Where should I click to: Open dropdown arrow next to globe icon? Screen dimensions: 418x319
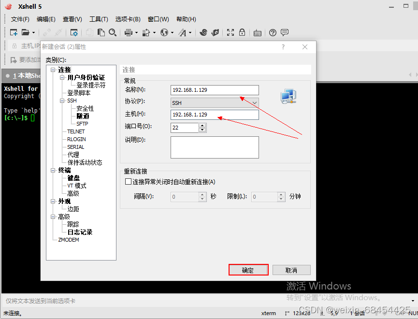click(x=172, y=32)
